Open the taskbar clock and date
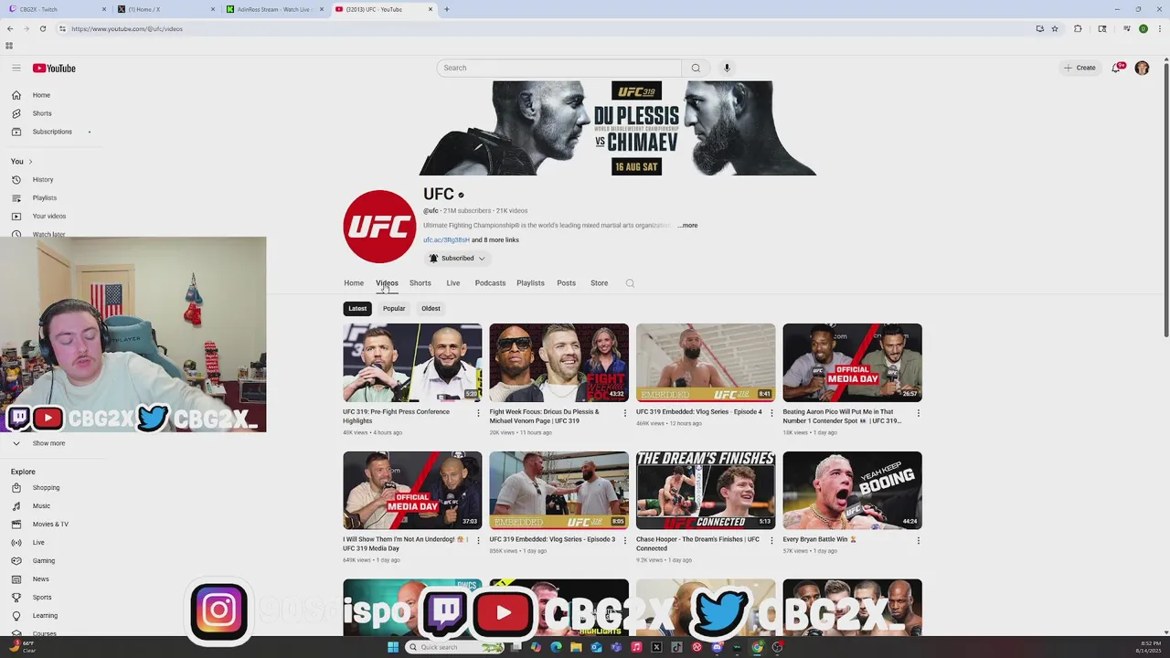Viewport: 1170px width, 658px height. pyautogui.click(x=1149, y=647)
